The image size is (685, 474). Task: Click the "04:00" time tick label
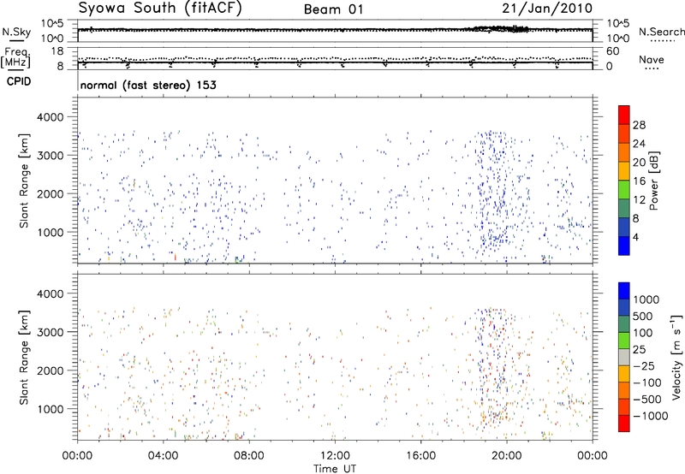163,456
